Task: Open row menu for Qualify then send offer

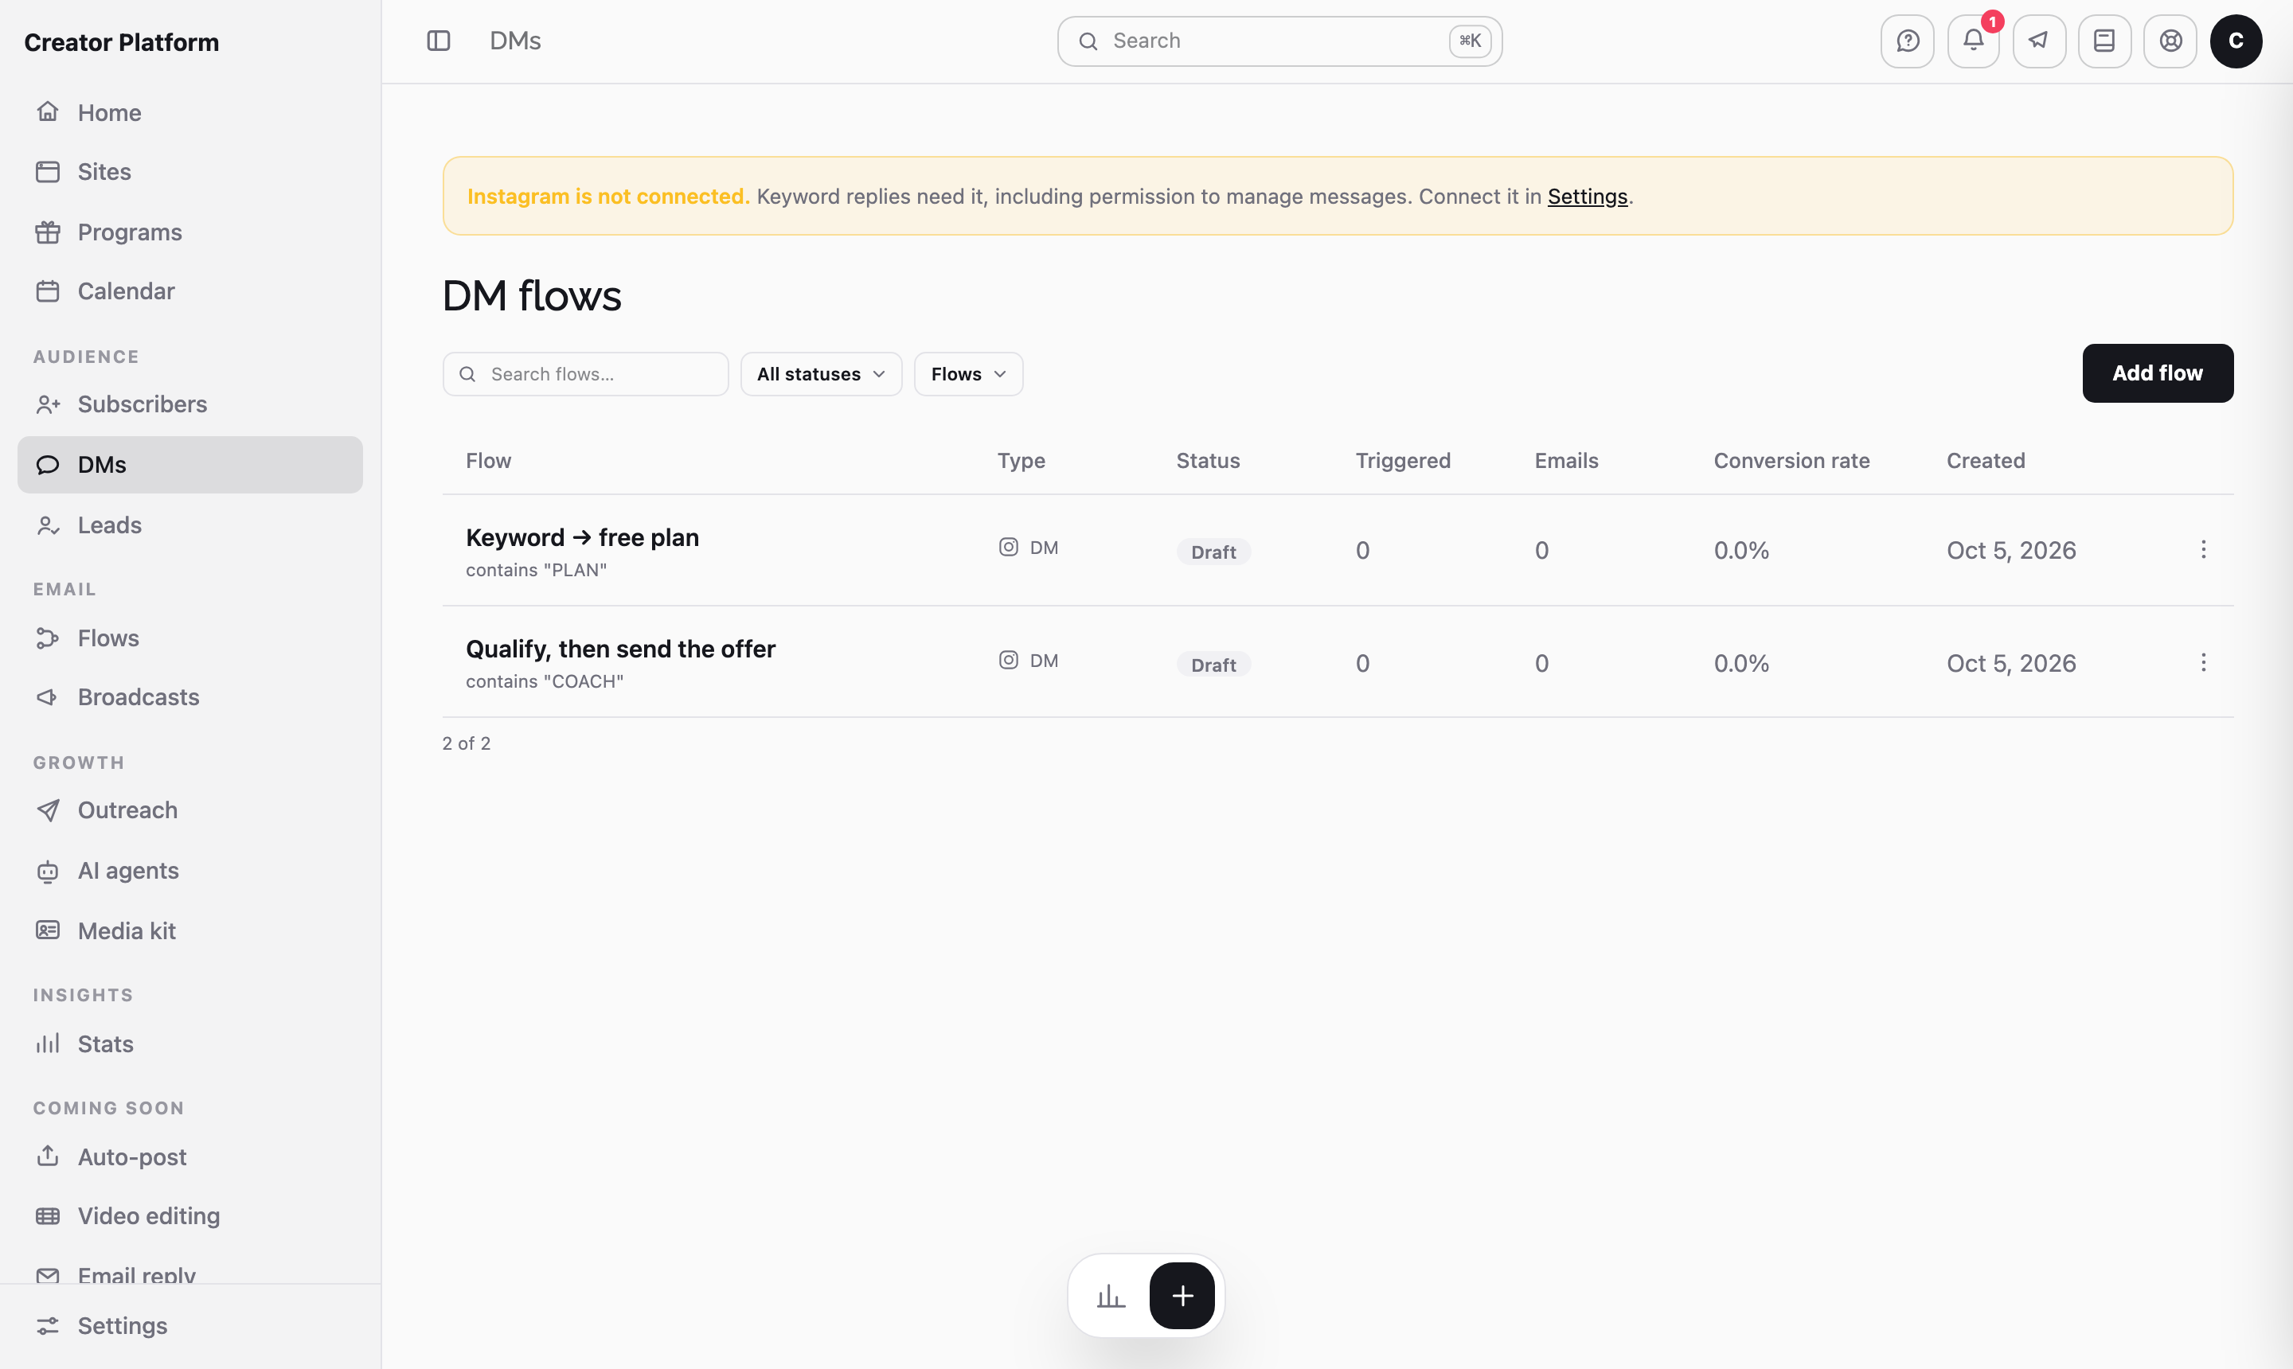Action: click(2202, 662)
